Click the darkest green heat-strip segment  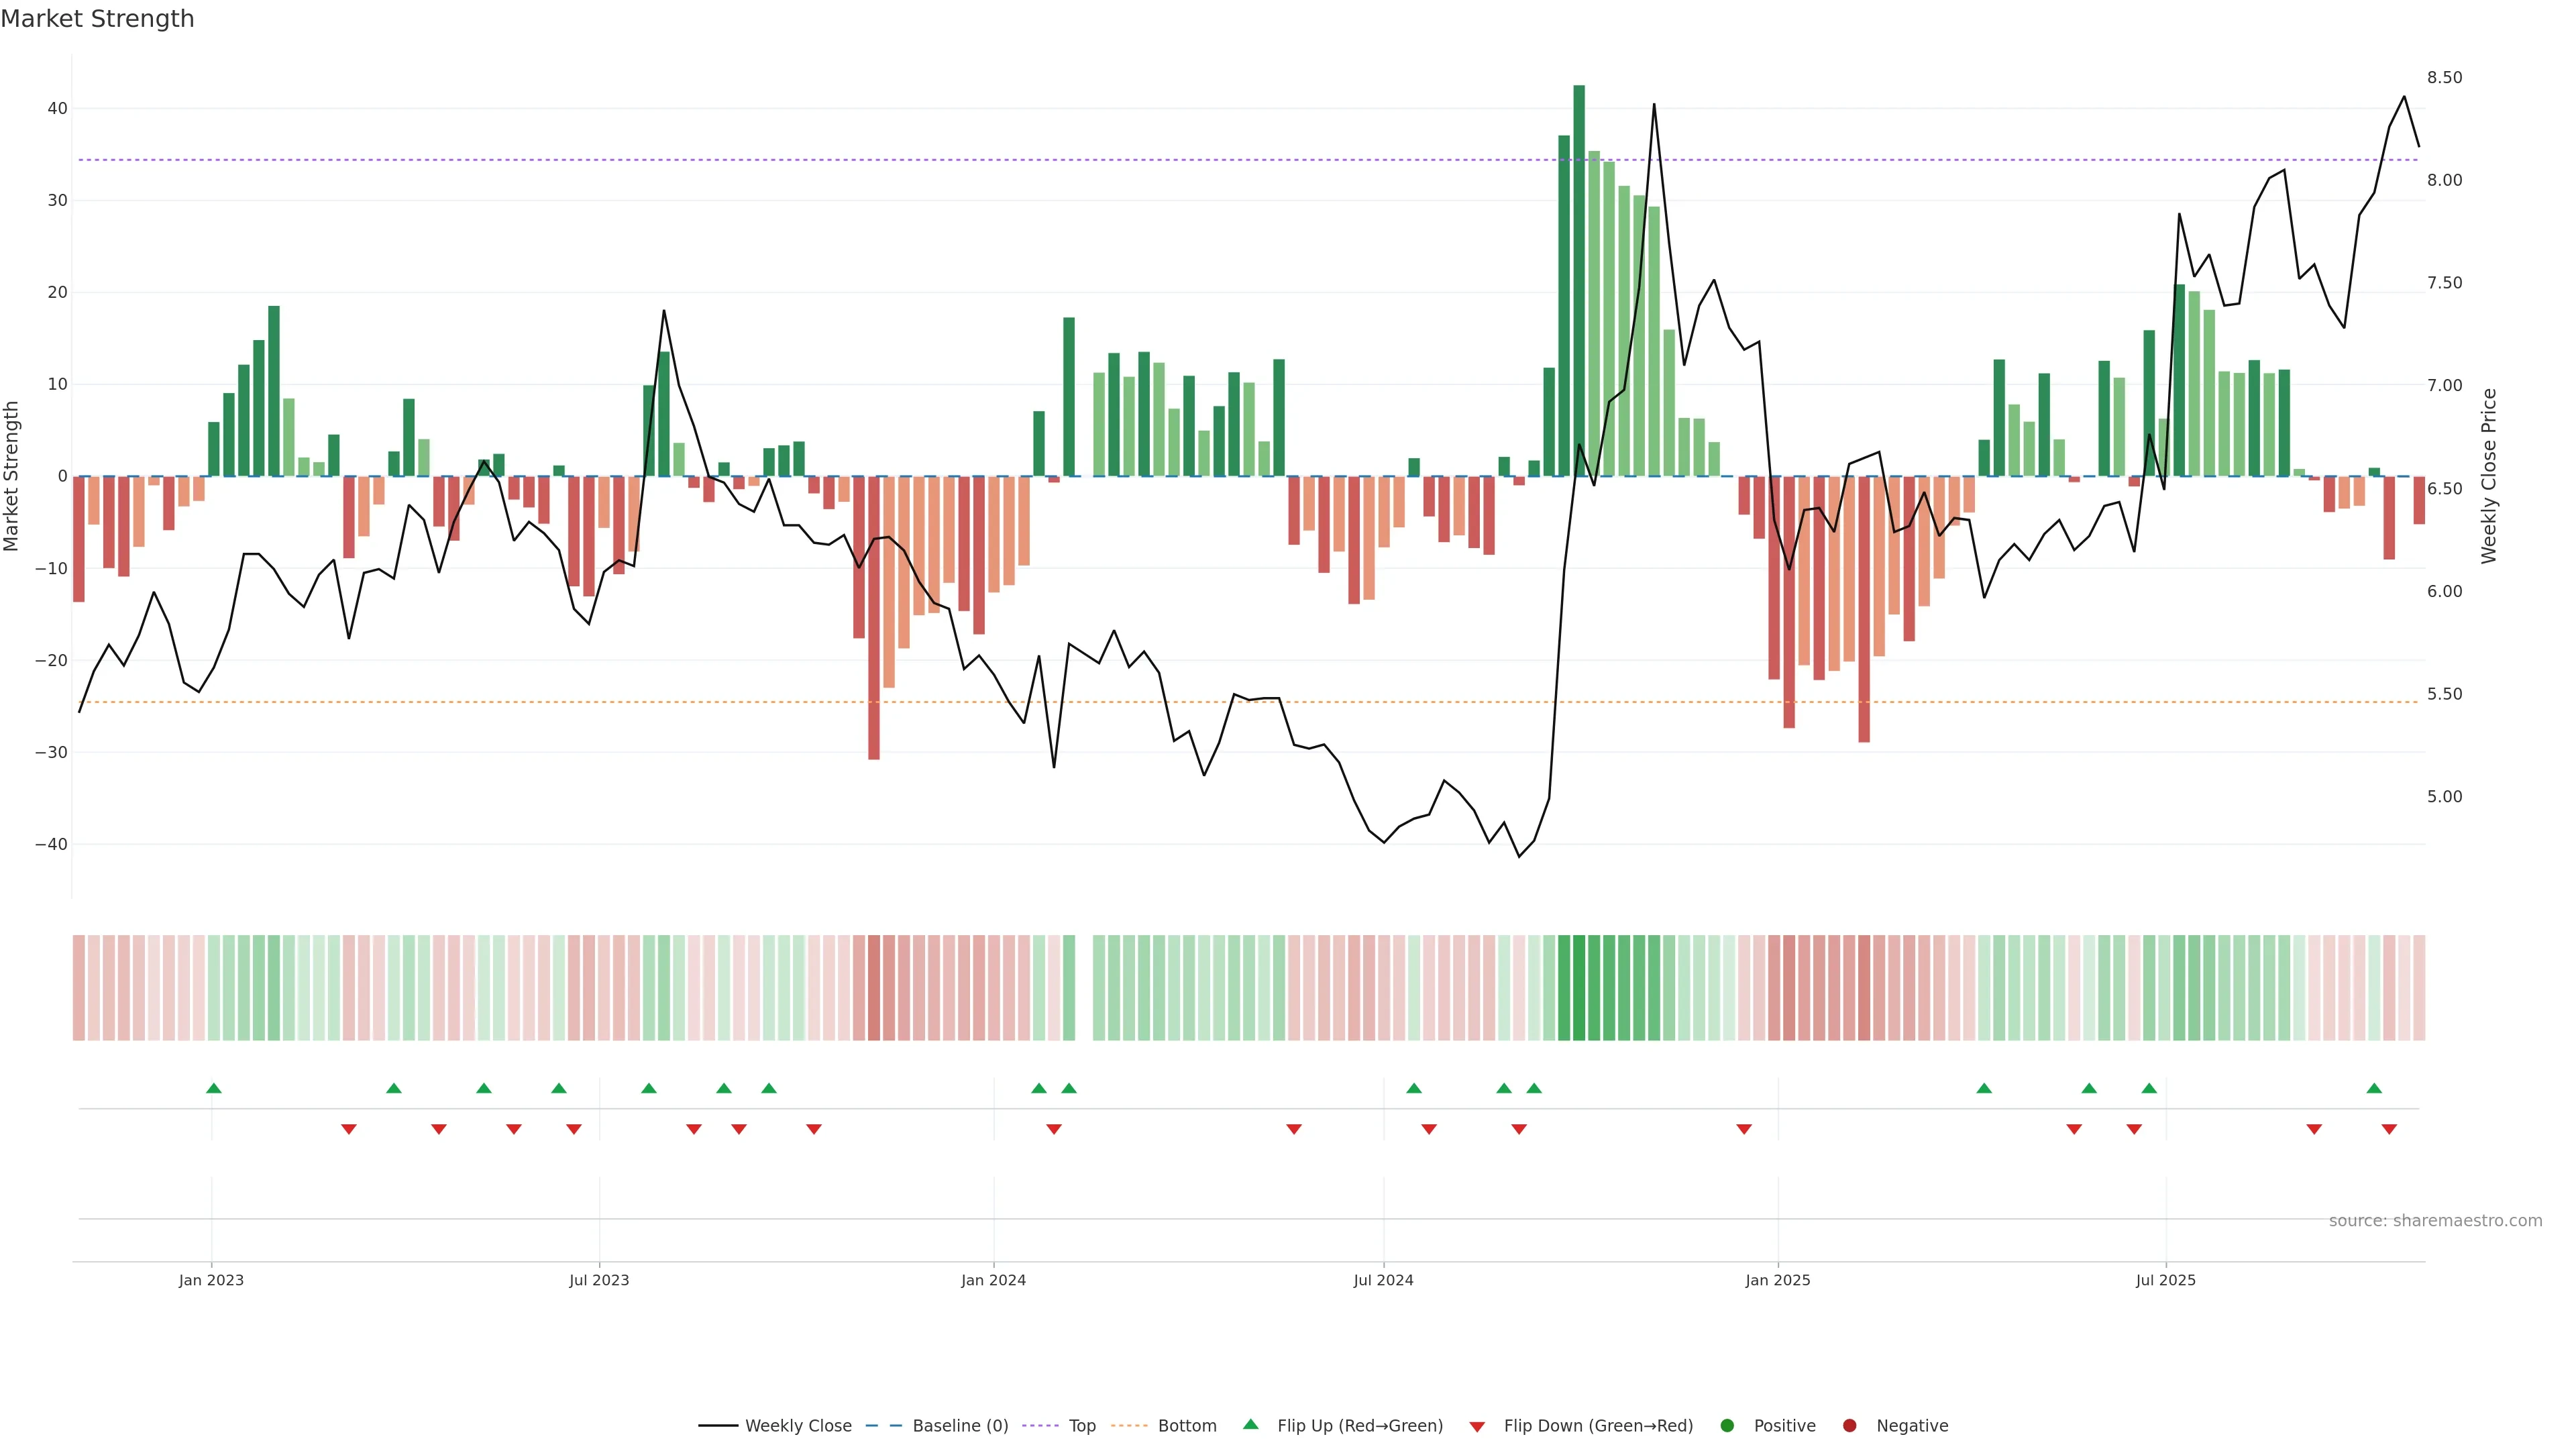[x=1579, y=987]
